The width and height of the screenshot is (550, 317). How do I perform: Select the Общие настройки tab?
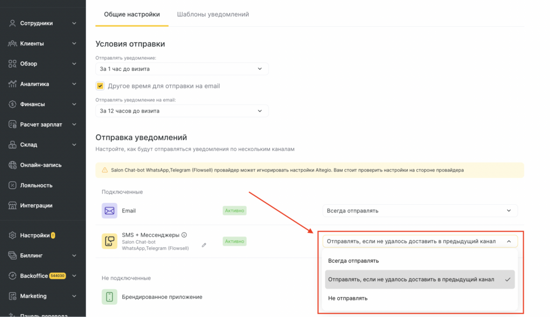coord(132,14)
